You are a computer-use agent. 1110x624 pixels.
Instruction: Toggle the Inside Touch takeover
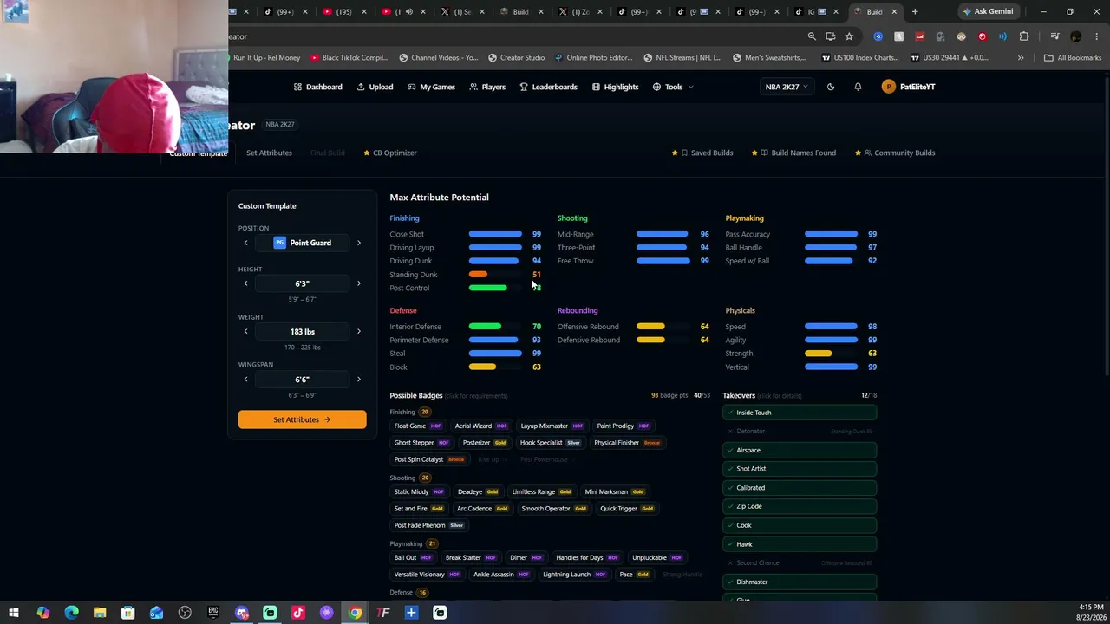click(x=800, y=413)
